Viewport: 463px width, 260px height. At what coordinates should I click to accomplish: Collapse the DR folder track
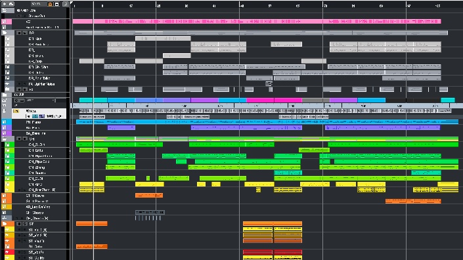point(5,33)
